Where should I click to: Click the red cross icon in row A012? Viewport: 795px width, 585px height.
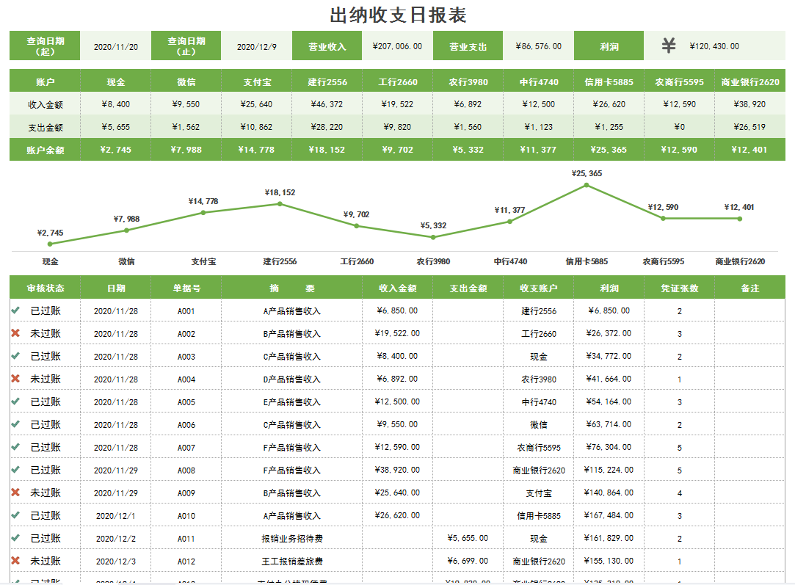click(15, 561)
